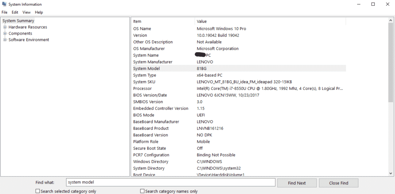Click the value x64-based PC
Viewport: 395px width, 194px height.
coord(209,75)
